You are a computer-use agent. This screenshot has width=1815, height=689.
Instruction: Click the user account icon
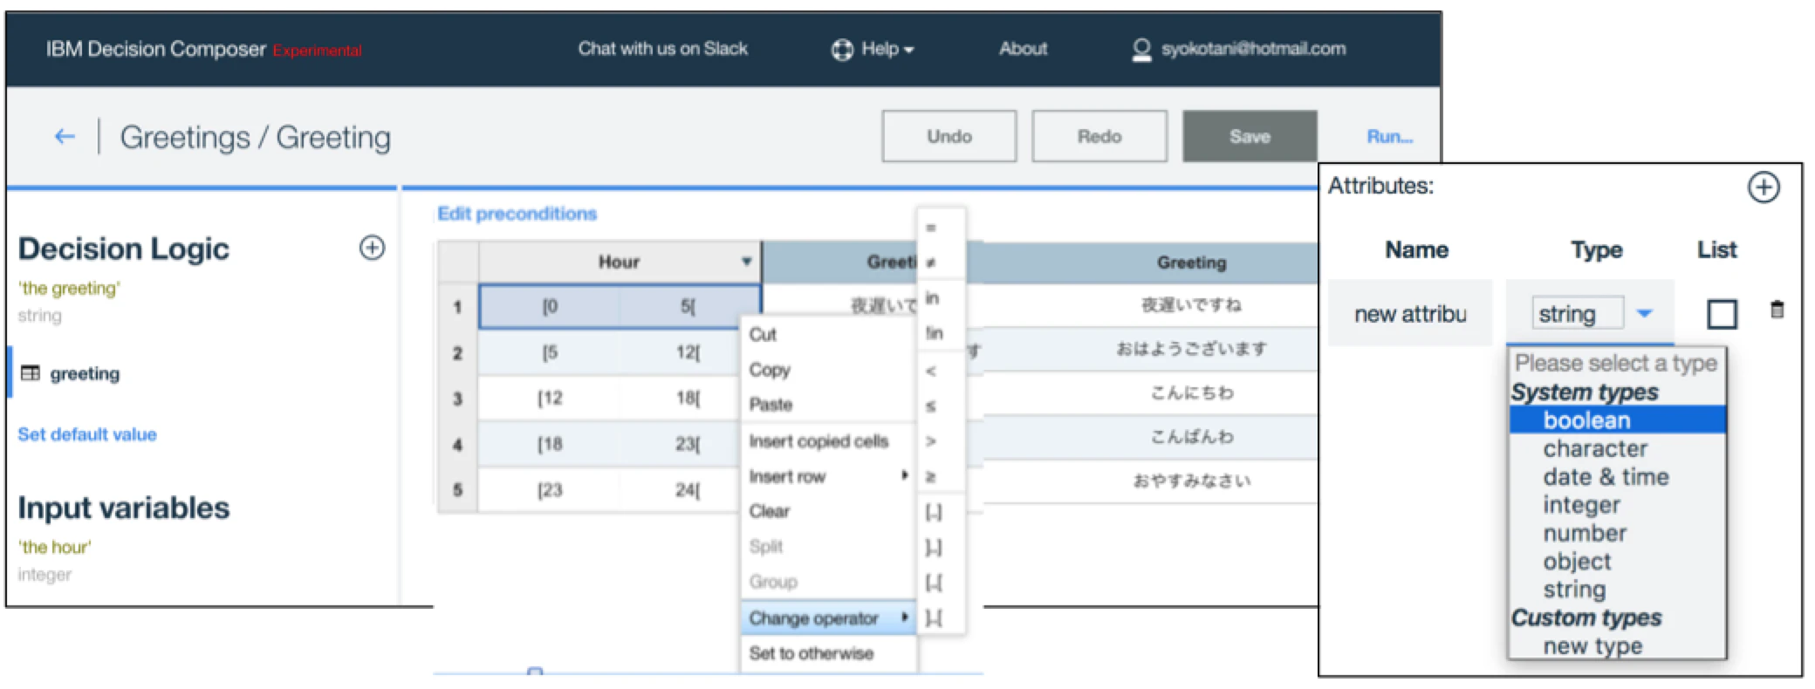[1140, 50]
